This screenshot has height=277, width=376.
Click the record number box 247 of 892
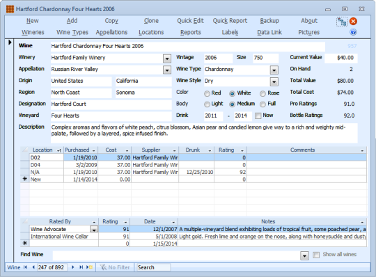(52, 267)
